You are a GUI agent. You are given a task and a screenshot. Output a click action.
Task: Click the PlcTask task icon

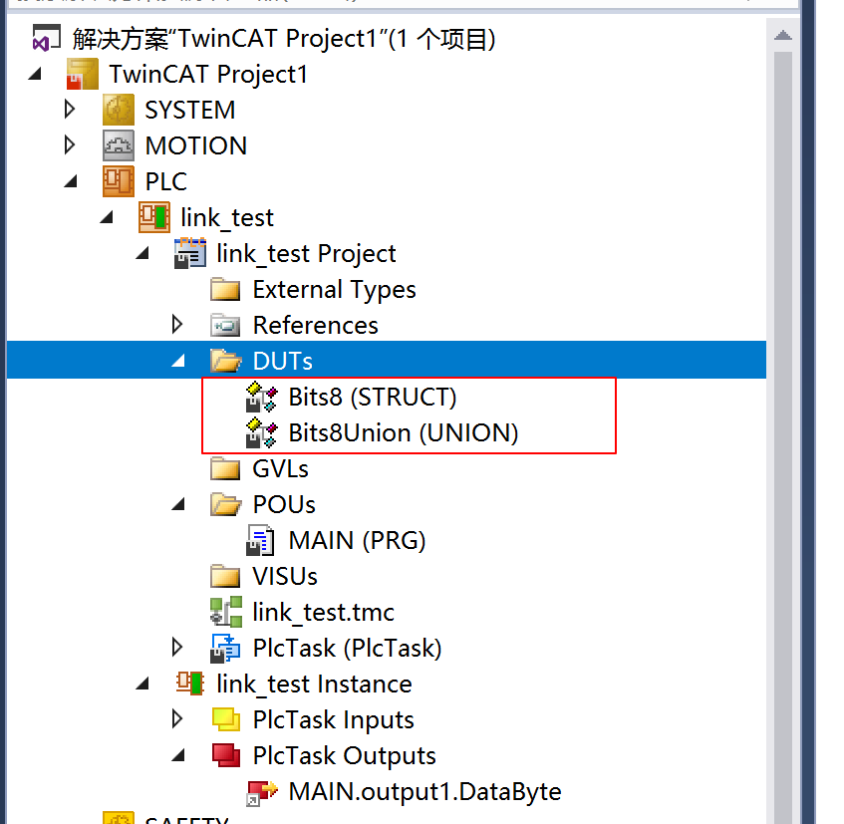point(225,648)
